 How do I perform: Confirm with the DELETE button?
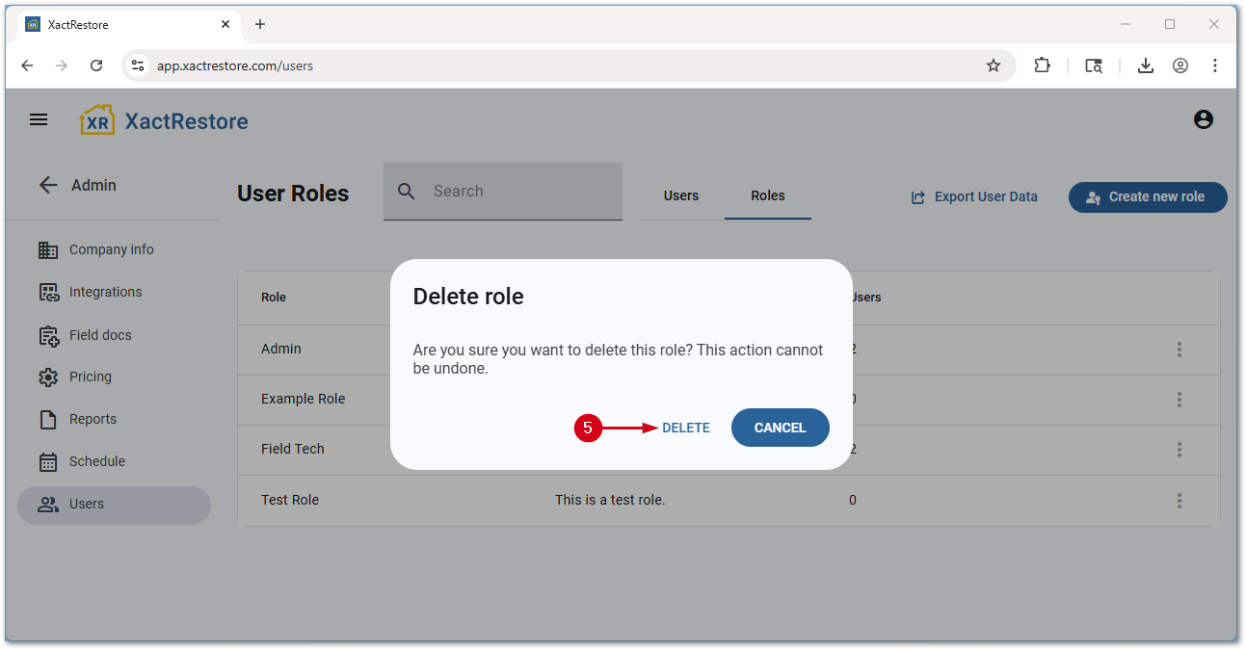coord(686,428)
